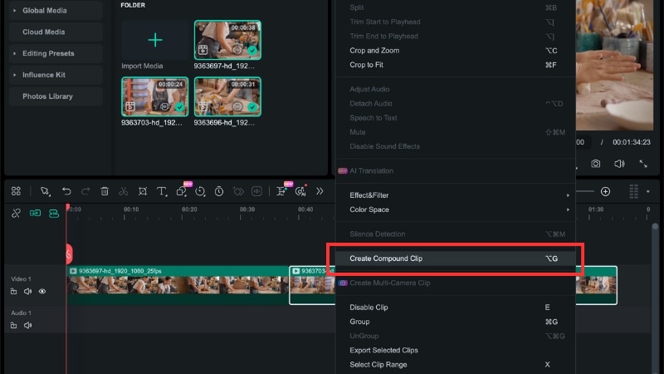Expand the Influence Kit section
This screenshot has height=374, width=664.
(56, 75)
